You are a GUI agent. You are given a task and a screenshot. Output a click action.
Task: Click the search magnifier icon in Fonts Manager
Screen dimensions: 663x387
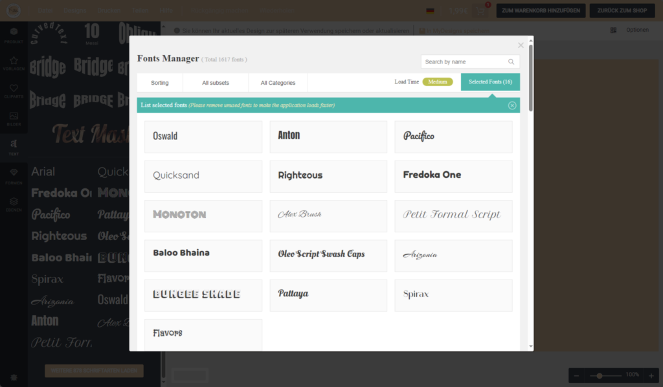pyautogui.click(x=511, y=61)
